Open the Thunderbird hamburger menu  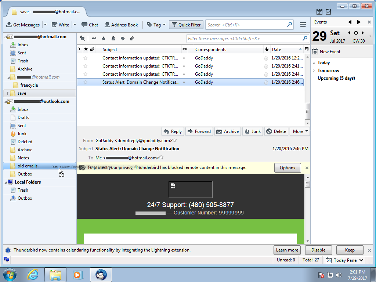click(303, 25)
